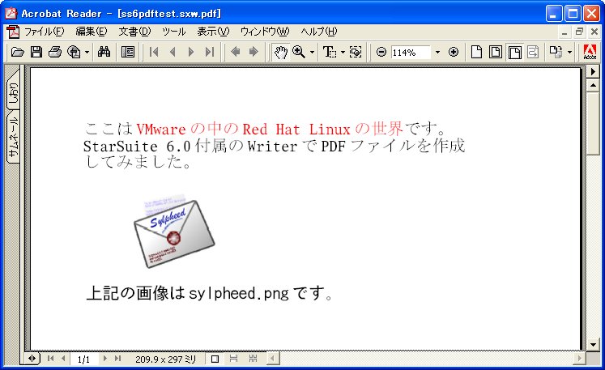The width and height of the screenshot is (605, 370).
Task: Open the しおり bookmarks side tab
Action: 13,90
